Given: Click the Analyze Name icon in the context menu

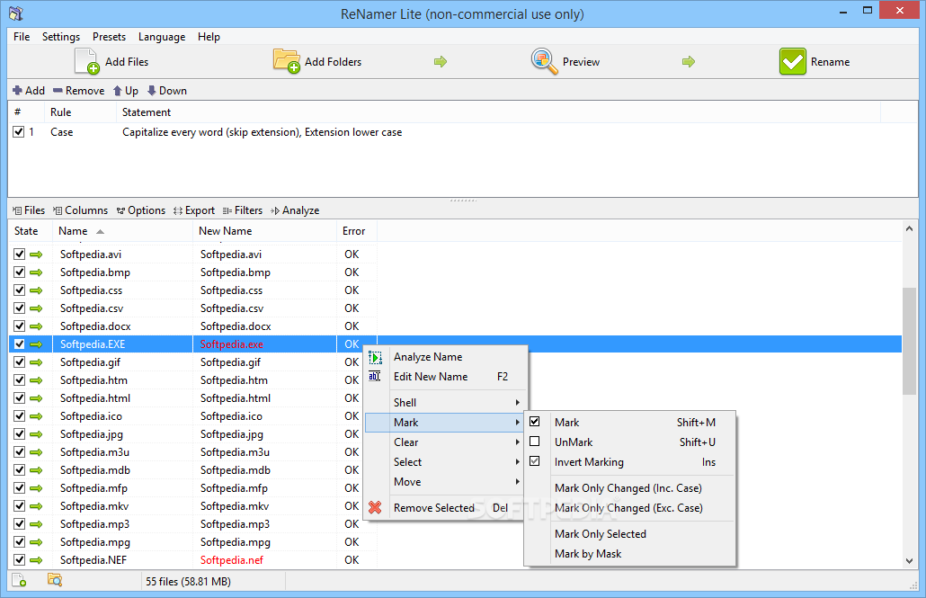Looking at the screenshot, I should tap(375, 357).
